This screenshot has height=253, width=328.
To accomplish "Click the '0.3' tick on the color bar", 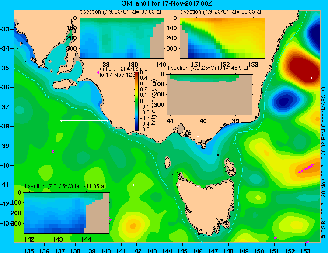I will [144, 84].
